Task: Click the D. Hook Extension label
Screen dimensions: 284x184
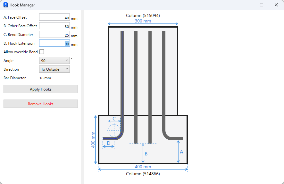Action: point(19,43)
